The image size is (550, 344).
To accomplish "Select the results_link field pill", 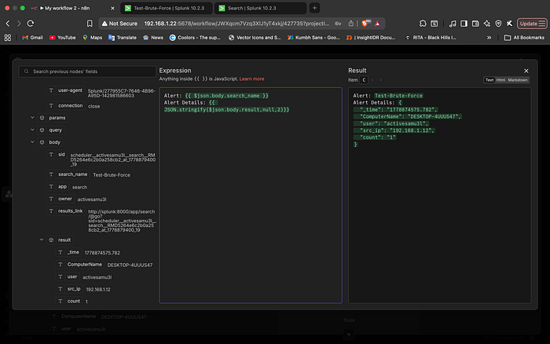I will point(66,210).
